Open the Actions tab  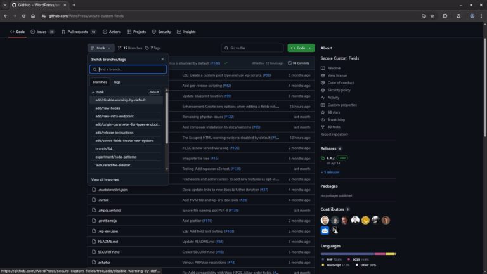click(x=112, y=32)
